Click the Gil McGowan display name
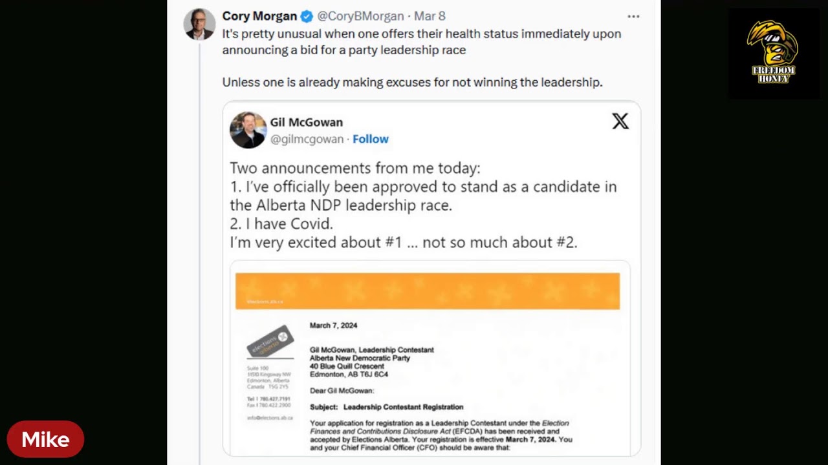 click(307, 122)
